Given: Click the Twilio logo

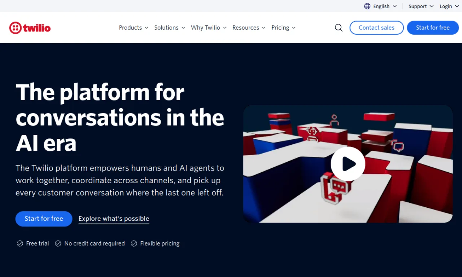Looking at the screenshot, I should (x=30, y=28).
